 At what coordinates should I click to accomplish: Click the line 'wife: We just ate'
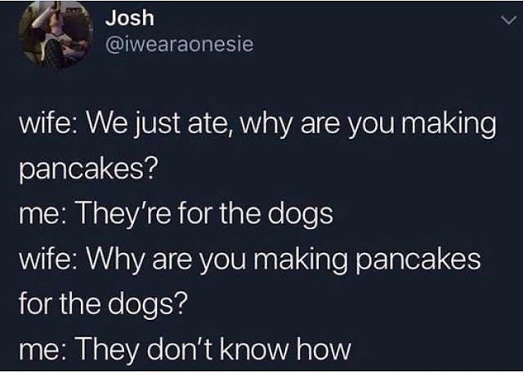click(x=257, y=124)
